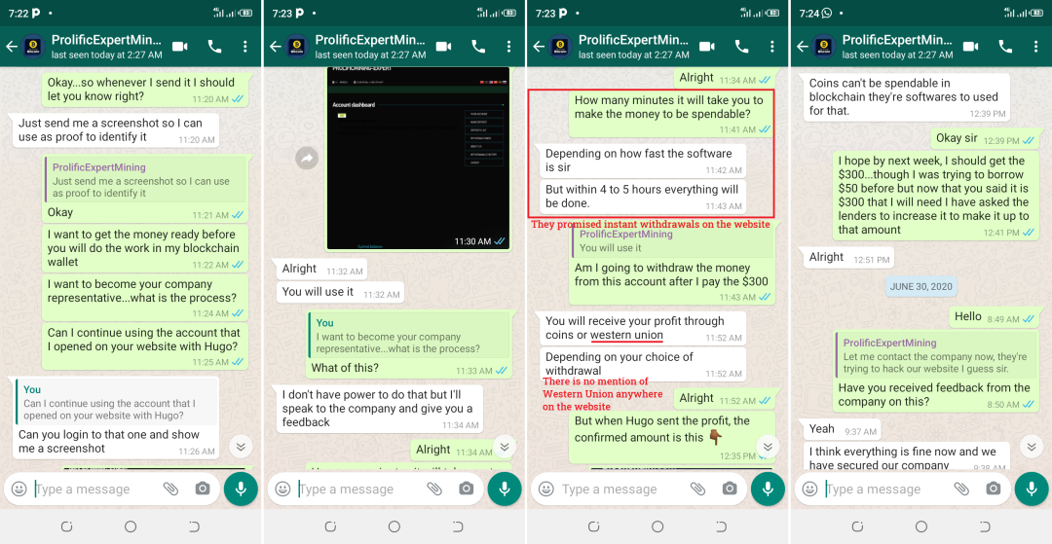This screenshot has width=1052, height=544.
Task: Tap the microphone button in the third chat screen
Action: tap(769, 490)
